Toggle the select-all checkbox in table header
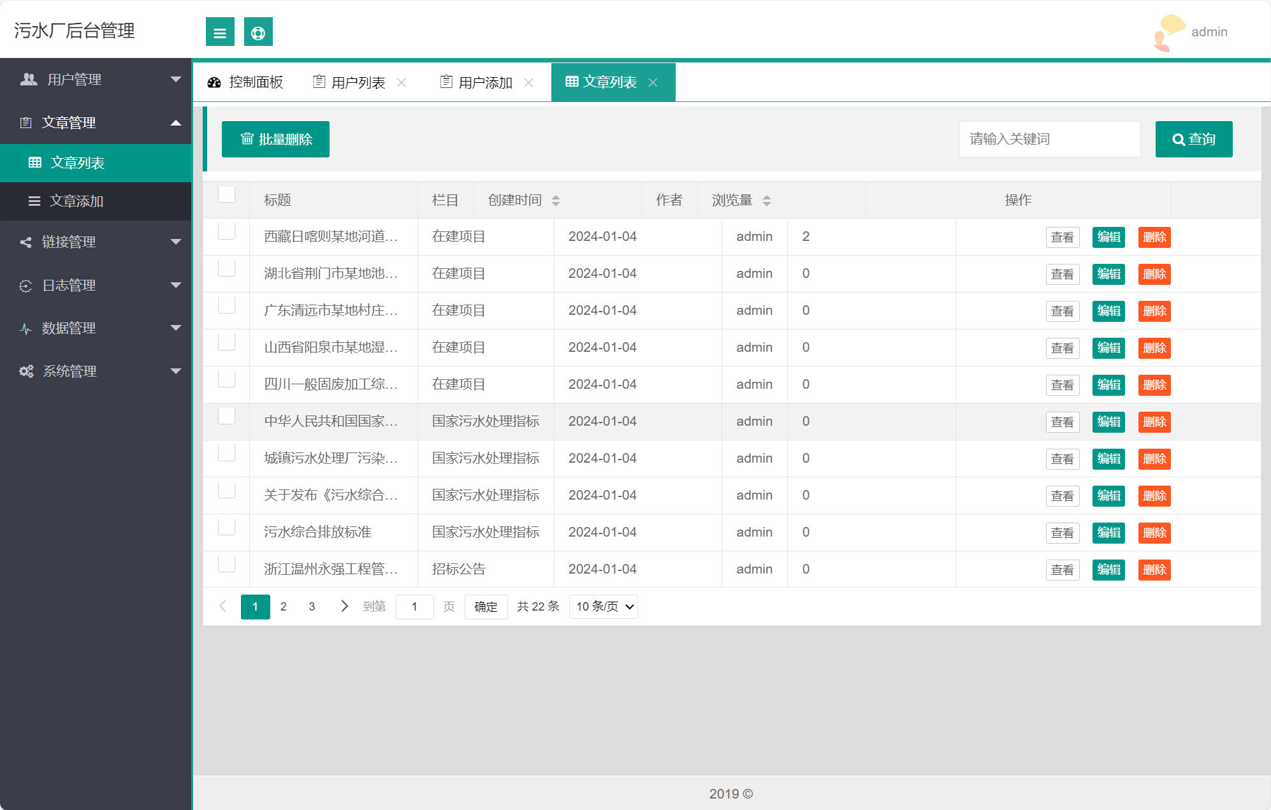Viewport: 1271px width, 810px height. click(226, 194)
